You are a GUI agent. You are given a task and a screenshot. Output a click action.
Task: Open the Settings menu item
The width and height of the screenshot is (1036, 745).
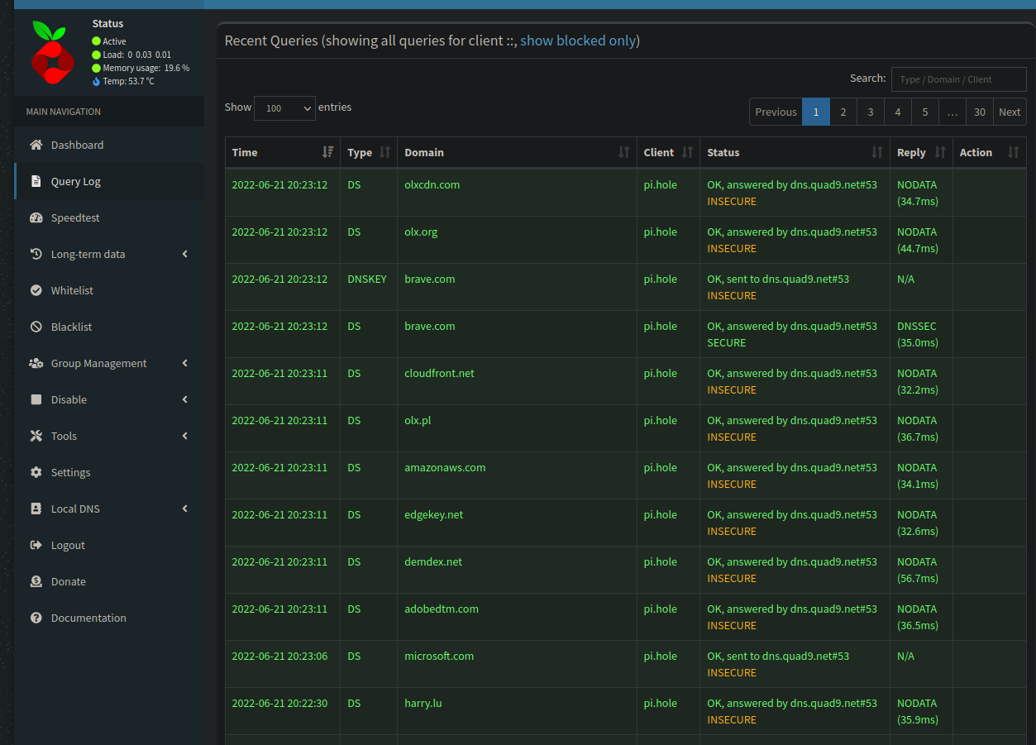(109, 472)
